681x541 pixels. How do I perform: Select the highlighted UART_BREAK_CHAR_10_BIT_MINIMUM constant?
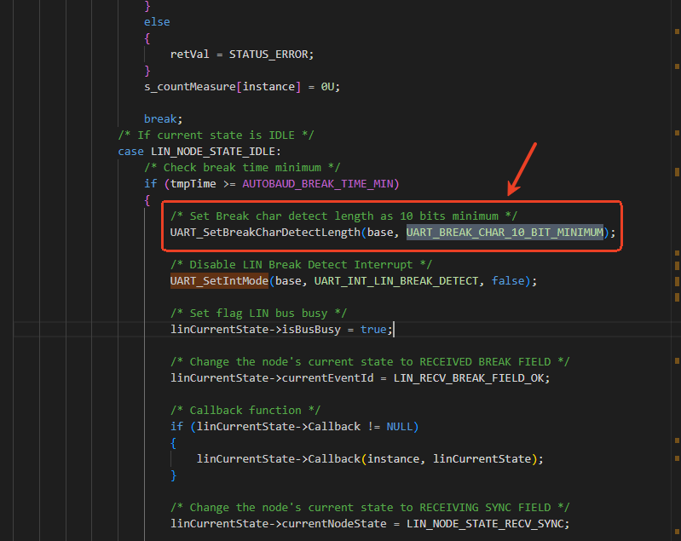click(x=505, y=232)
